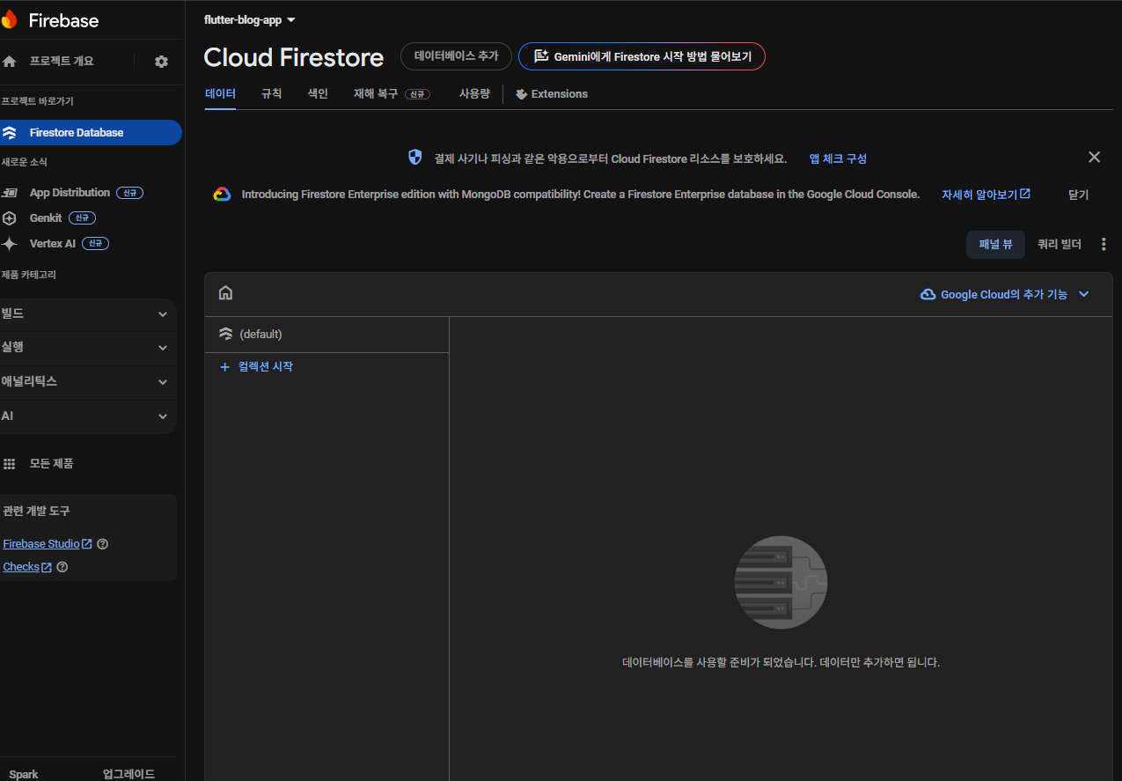Click help icon next to Firebase Studio

pyautogui.click(x=103, y=544)
